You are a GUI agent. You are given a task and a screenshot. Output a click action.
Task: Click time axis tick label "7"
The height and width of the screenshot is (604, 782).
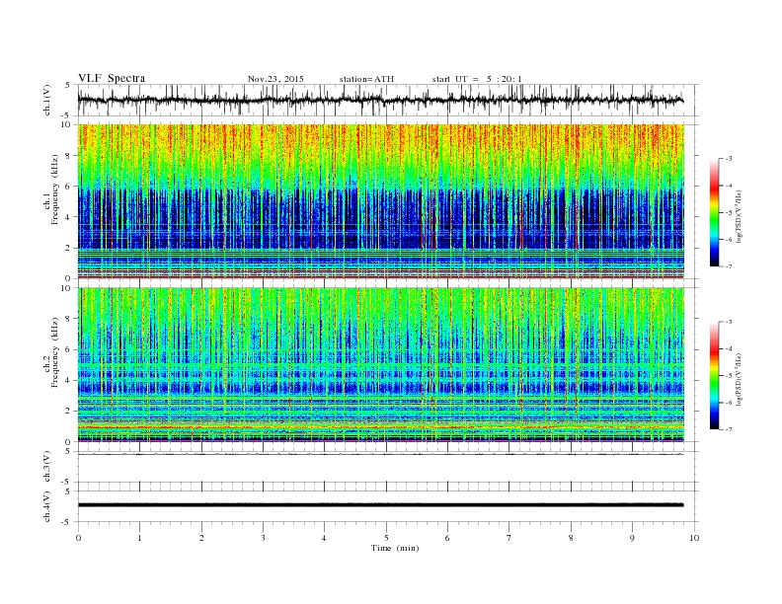point(509,538)
